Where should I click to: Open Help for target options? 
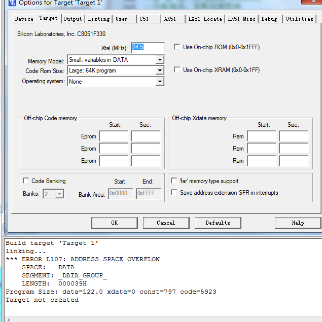[298, 223]
